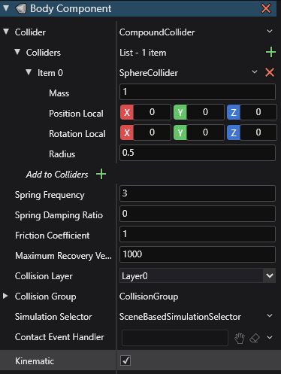The height and width of the screenshot is (374, 281).
Task: Add item to Colliders list plus icon
Action: (270, 52)
